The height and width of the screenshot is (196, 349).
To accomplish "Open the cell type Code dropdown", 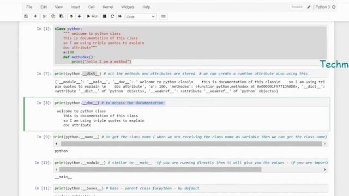I will pyautogui.click(x=141, y=17).
